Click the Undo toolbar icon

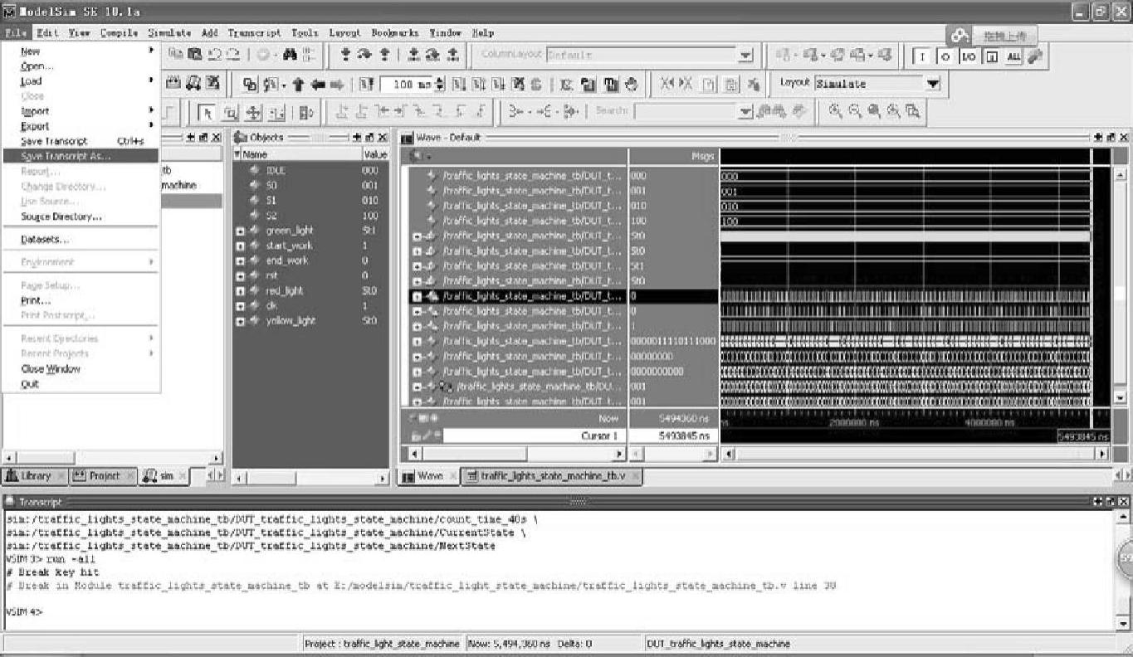[215, 55]
